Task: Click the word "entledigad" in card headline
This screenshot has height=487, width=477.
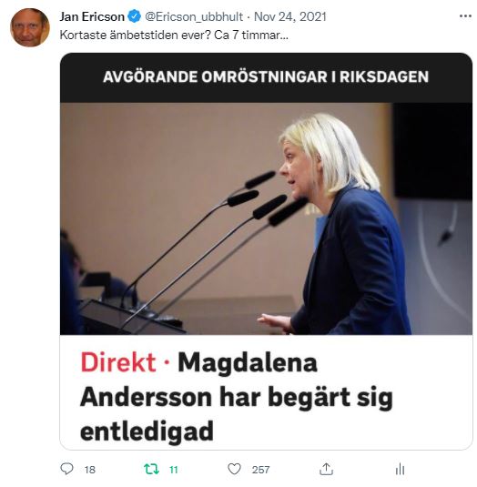Action: (147, 431)
